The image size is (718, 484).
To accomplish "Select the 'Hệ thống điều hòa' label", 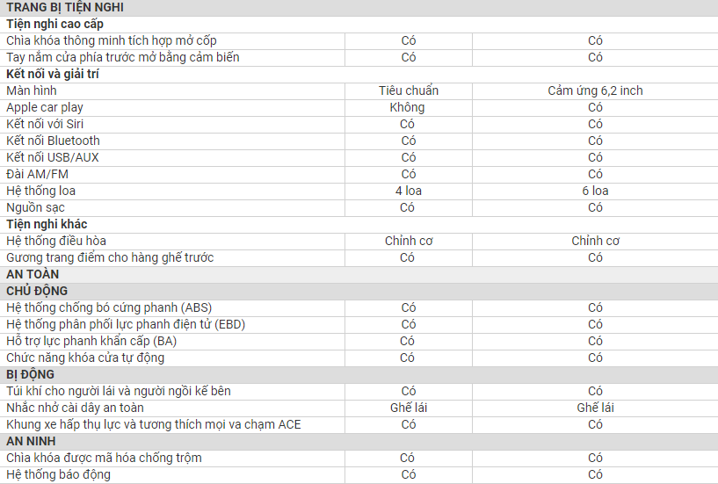I will click(56, 241).
